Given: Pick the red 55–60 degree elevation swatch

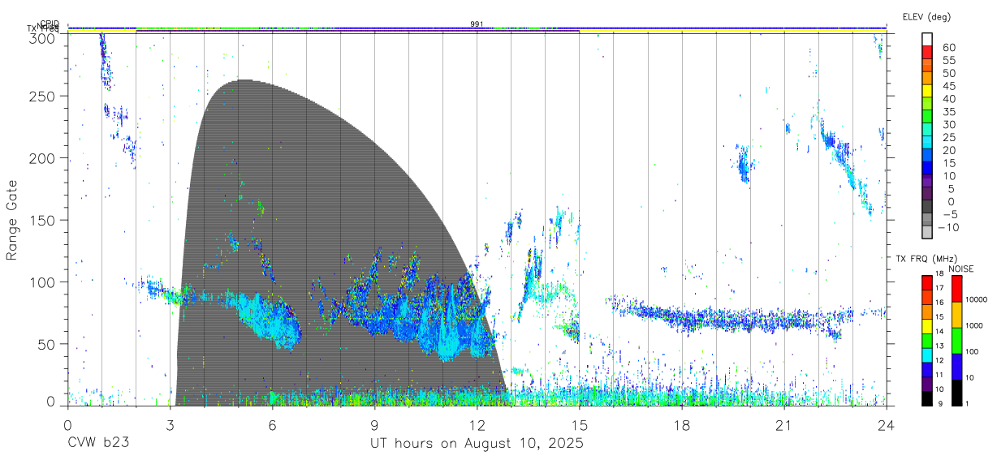Looking at the screenshot, I should [927, 53].
